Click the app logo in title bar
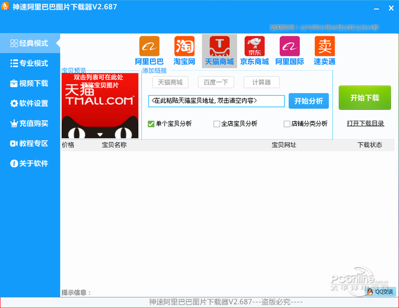 tap(5, 6)
